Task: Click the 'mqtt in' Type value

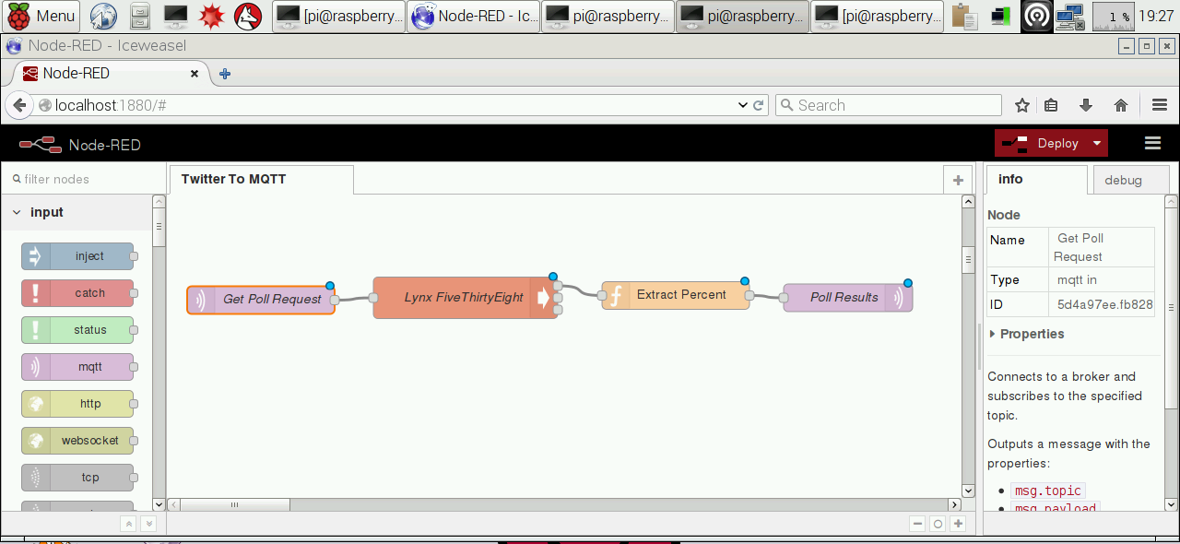Action: pos(1077,279)
